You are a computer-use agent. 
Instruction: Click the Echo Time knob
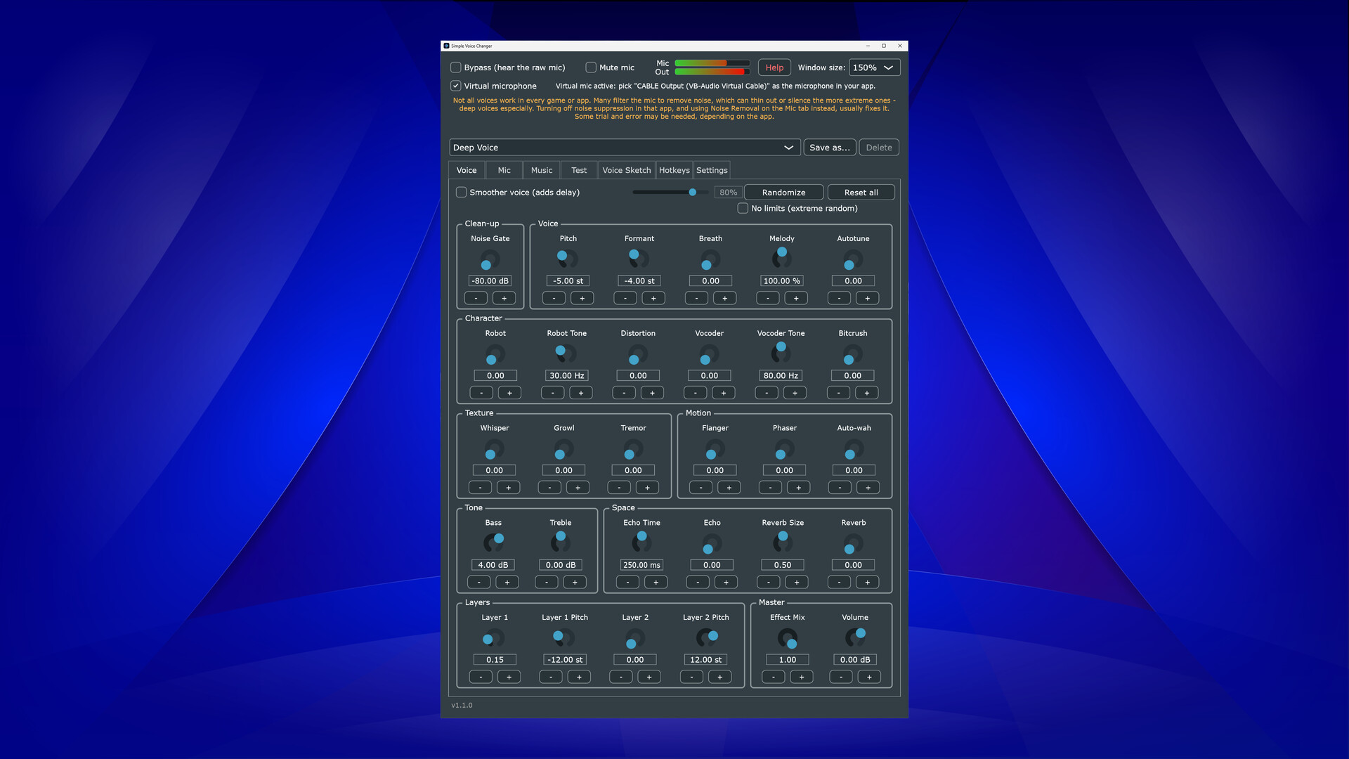coord(641,543)
